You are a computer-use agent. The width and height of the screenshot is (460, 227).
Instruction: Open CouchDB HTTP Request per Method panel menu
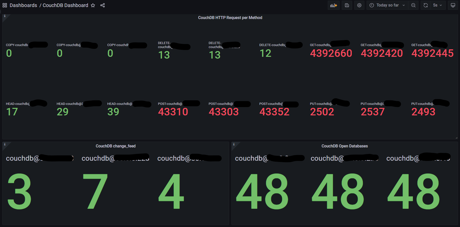(x=230, y=18)
